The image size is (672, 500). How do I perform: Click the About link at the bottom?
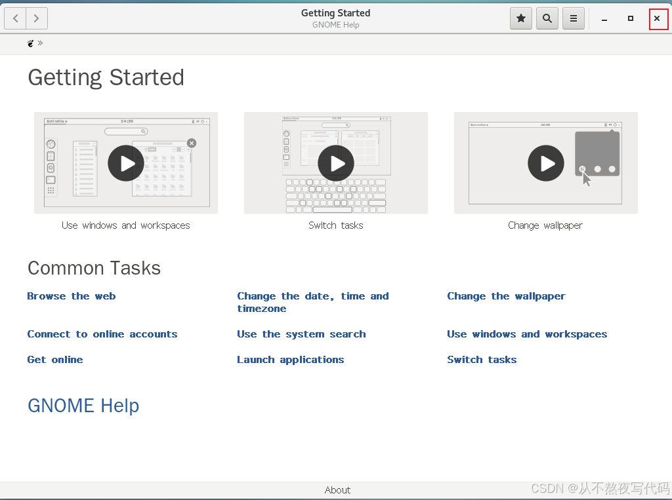coord(337,490)
